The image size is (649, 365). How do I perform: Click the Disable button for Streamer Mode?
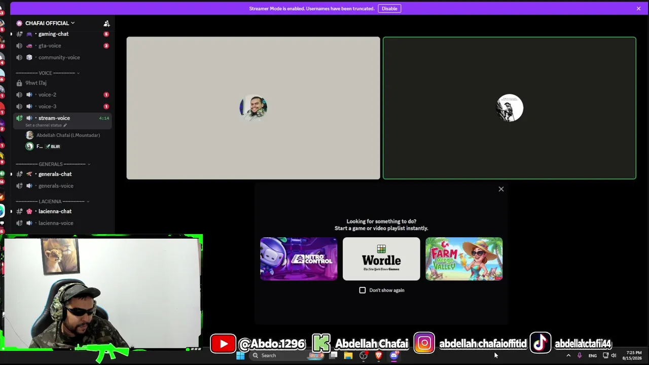coord(389,9)
